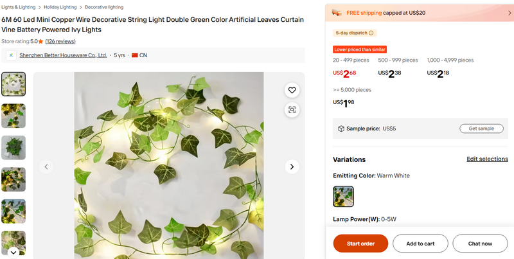Go to Lights & Lighting breadcrumb

19,7
